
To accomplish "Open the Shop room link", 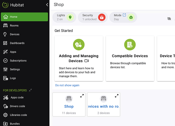I will pos(69,106).
